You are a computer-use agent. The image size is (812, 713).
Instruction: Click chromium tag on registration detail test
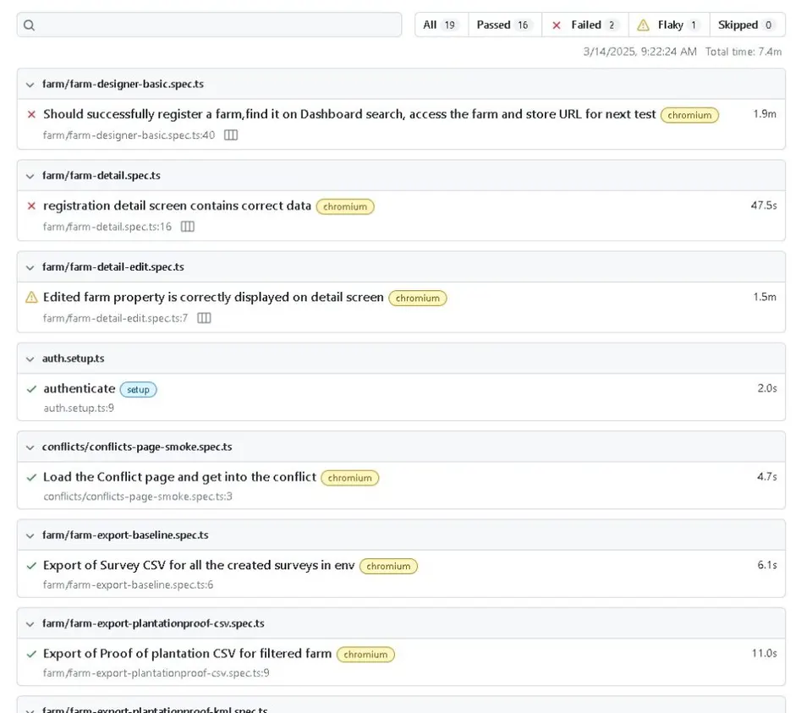click(345, 206)
